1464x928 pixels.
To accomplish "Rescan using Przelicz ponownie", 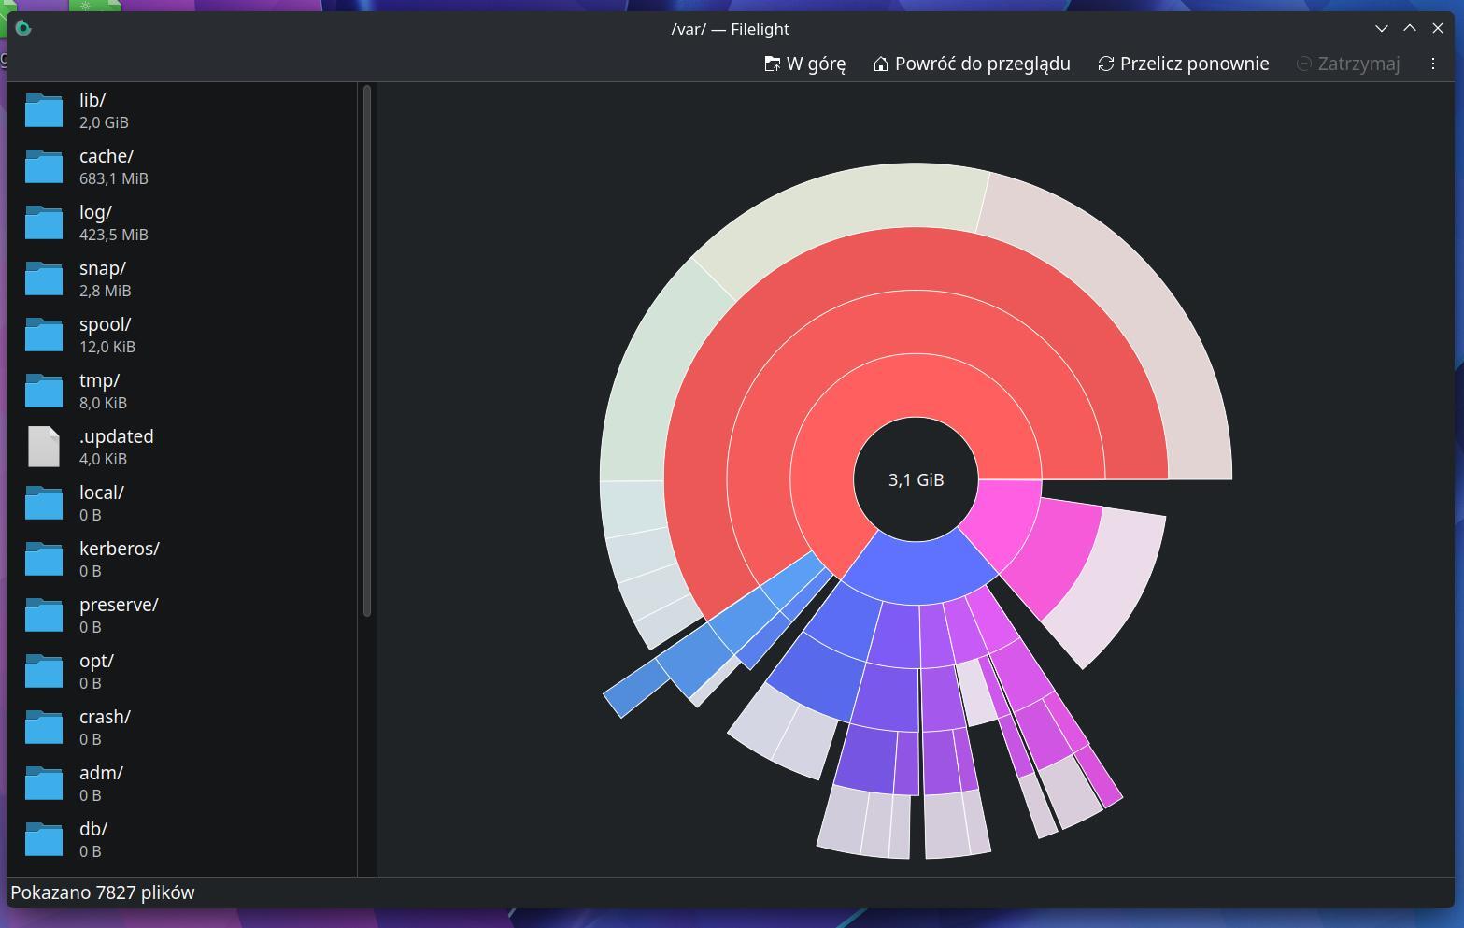I will click(1183, 64).
